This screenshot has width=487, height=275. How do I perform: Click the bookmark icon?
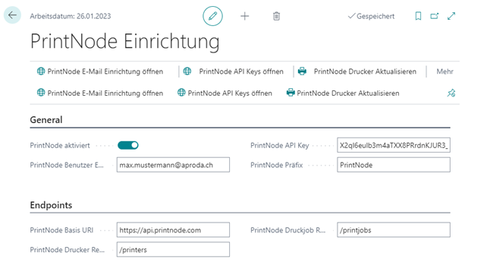(419, 16)
